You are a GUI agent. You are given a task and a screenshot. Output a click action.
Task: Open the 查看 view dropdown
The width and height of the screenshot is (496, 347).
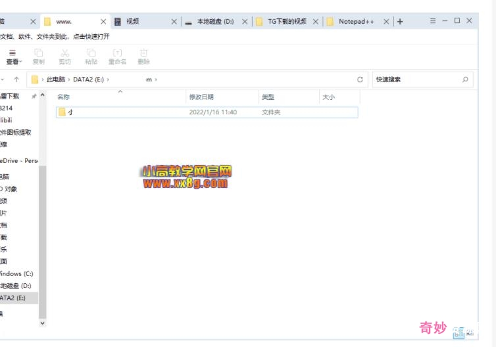[x=13, y=57]
